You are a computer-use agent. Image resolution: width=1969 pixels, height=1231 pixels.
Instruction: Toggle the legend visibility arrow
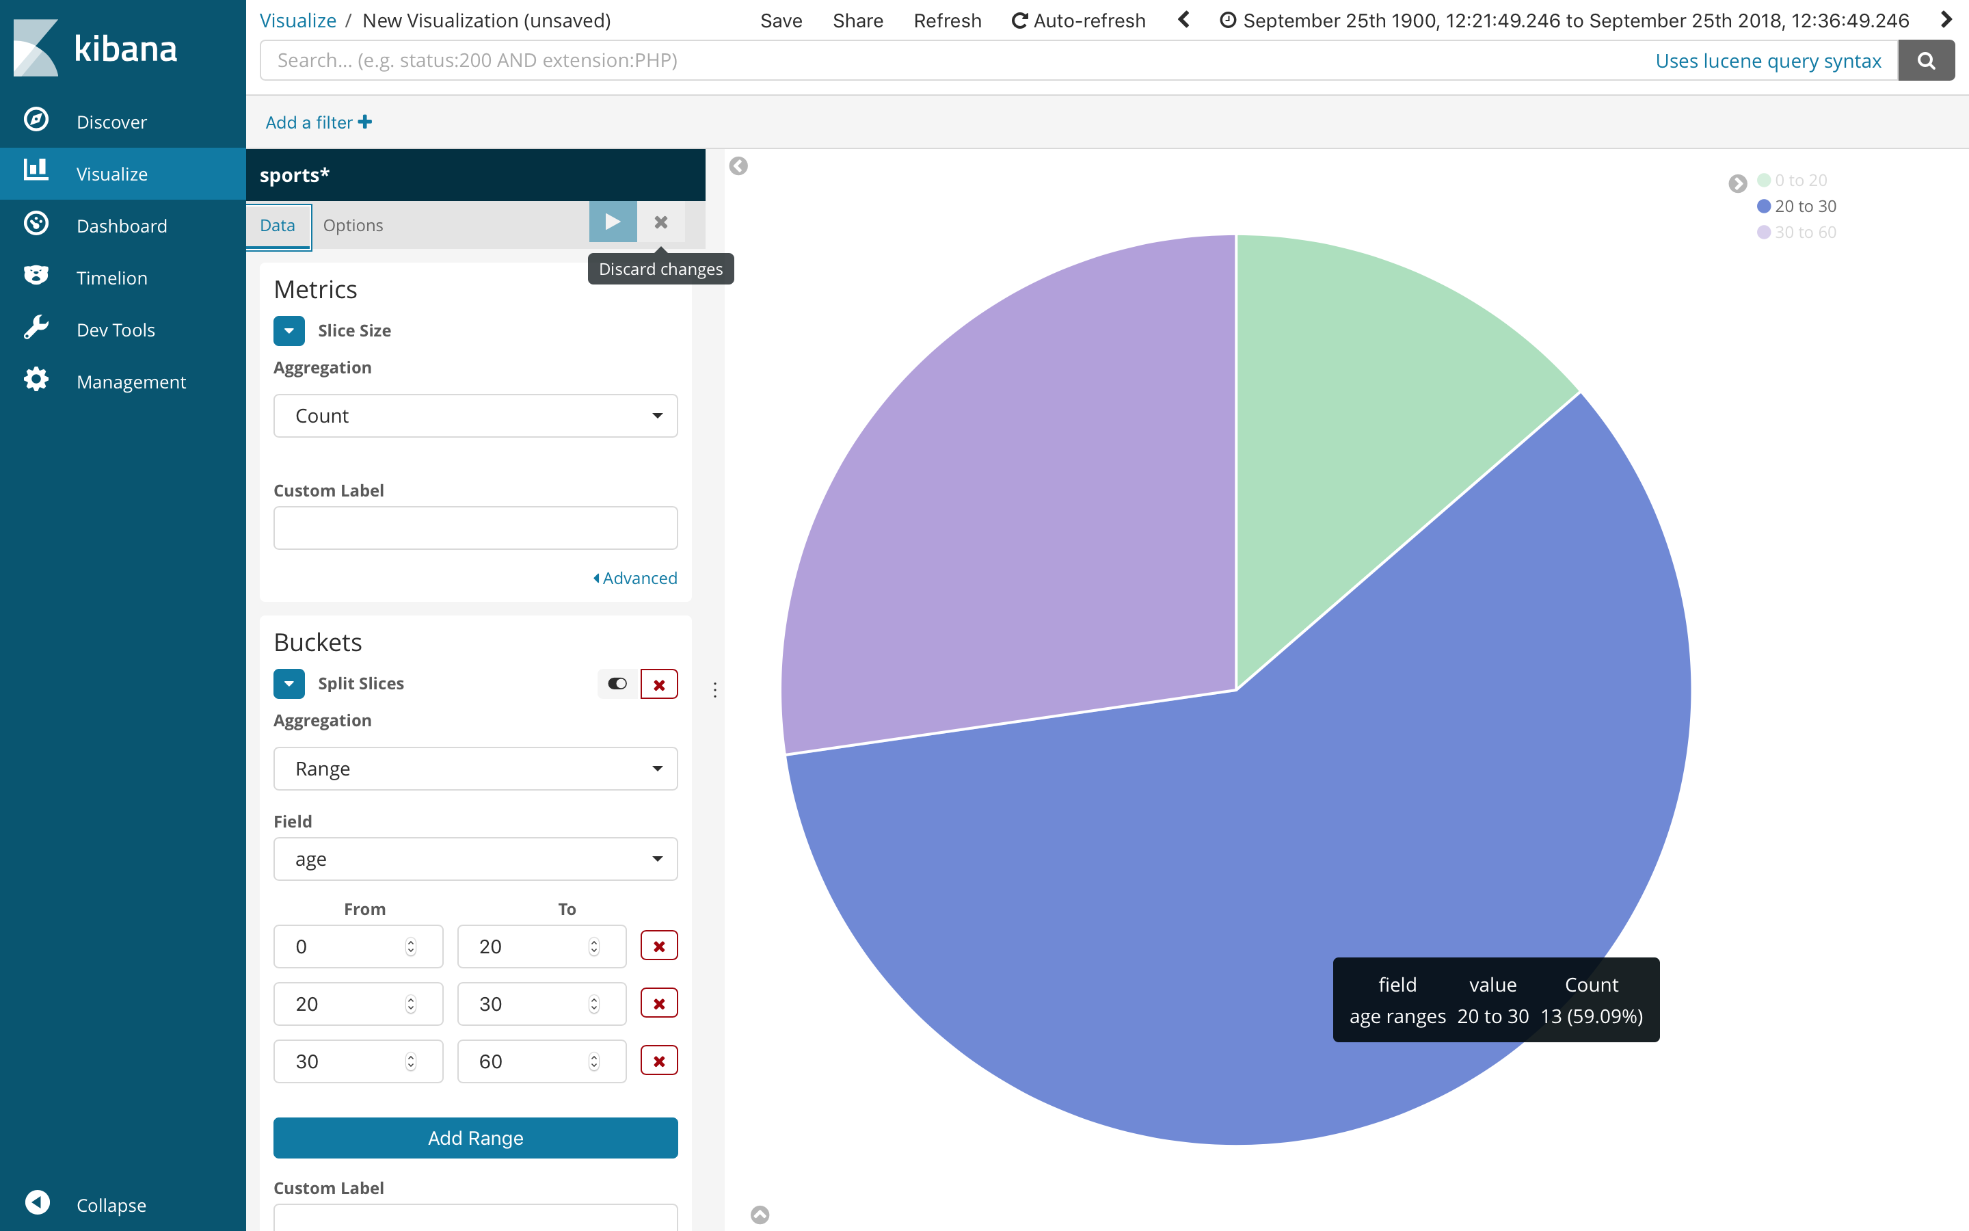[1737, 183]
